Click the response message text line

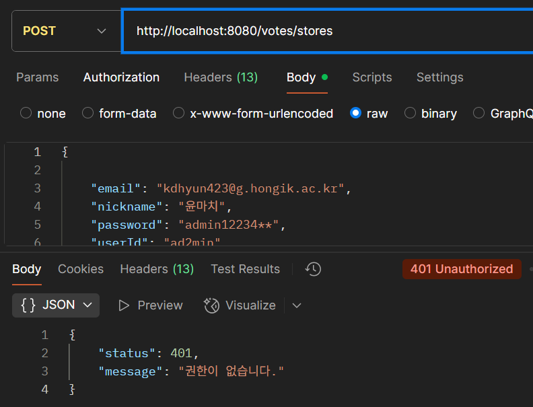point(191,371)
